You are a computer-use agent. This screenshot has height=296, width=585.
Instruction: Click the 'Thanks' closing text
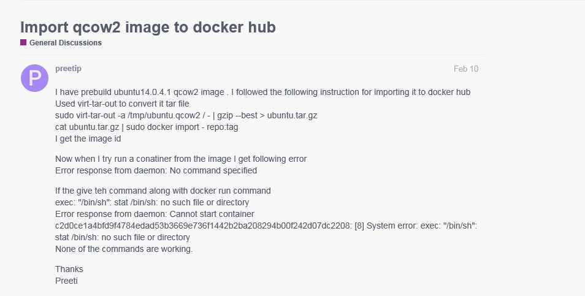pos(69,269)
